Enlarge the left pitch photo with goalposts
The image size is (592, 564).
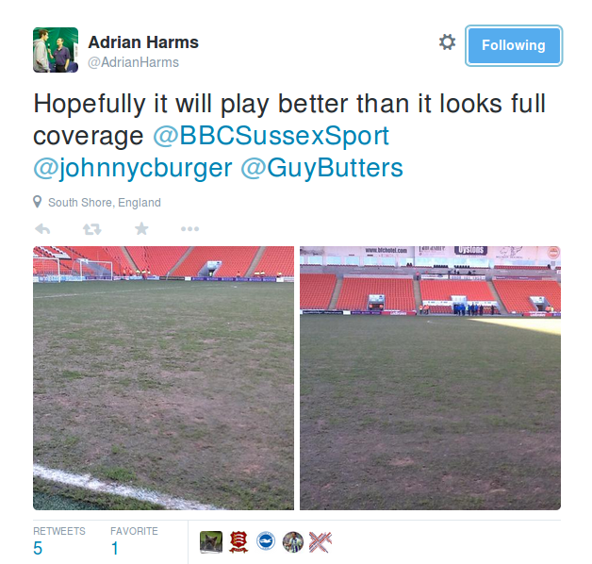(163, 378)
